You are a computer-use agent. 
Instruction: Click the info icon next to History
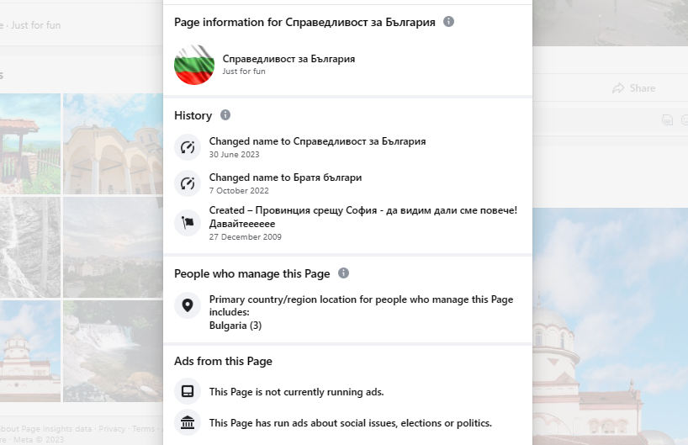[225, 115]
